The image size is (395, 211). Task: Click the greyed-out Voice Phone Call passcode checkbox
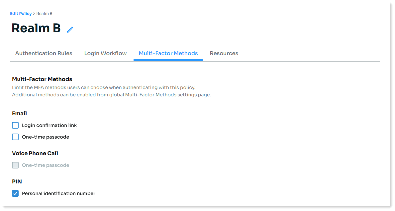(x=15, y=165)
